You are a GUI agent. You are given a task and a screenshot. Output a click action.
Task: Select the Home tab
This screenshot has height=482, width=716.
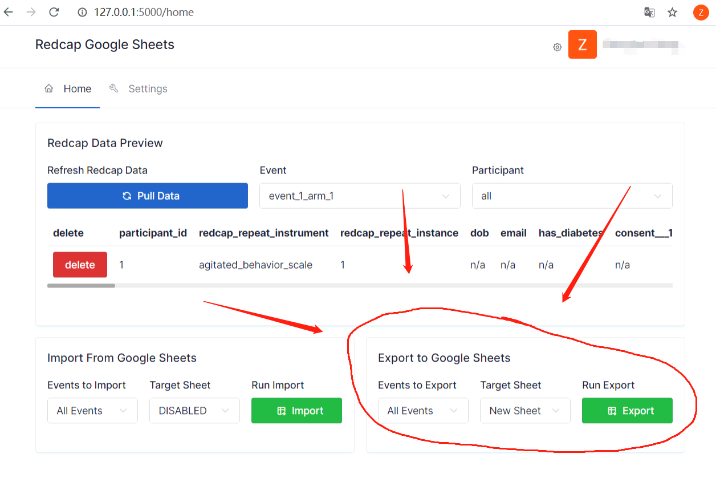pos(78,88)
